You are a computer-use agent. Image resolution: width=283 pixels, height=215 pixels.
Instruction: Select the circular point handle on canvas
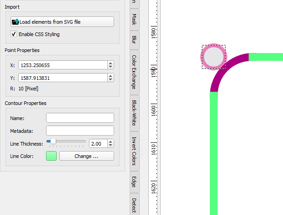coord(214,57)
